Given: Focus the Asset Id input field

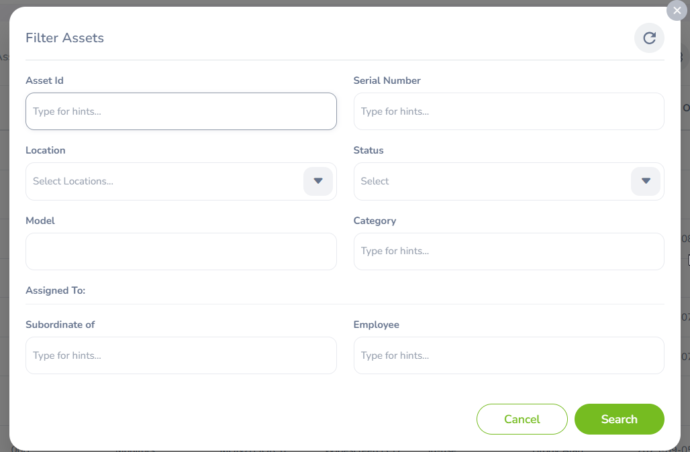Looking at the screenshot, I should (181, 111).
